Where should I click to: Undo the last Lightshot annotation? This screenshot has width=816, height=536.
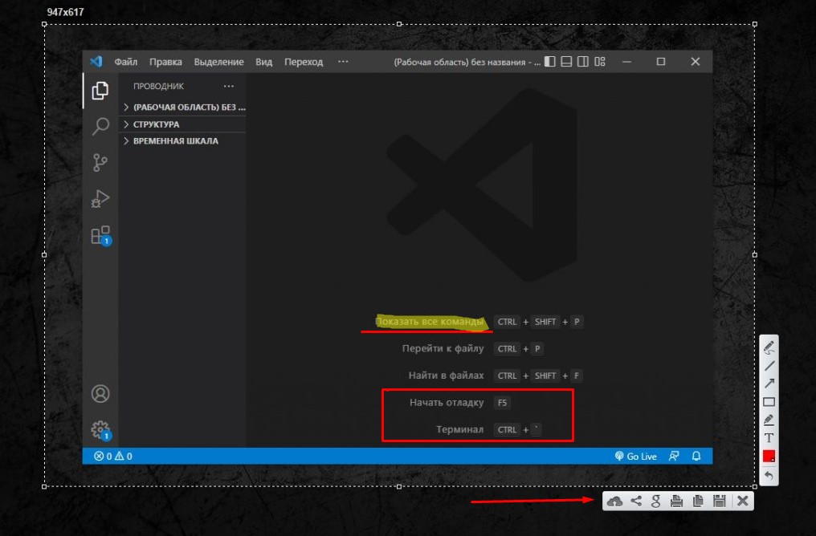pos(769,476)
